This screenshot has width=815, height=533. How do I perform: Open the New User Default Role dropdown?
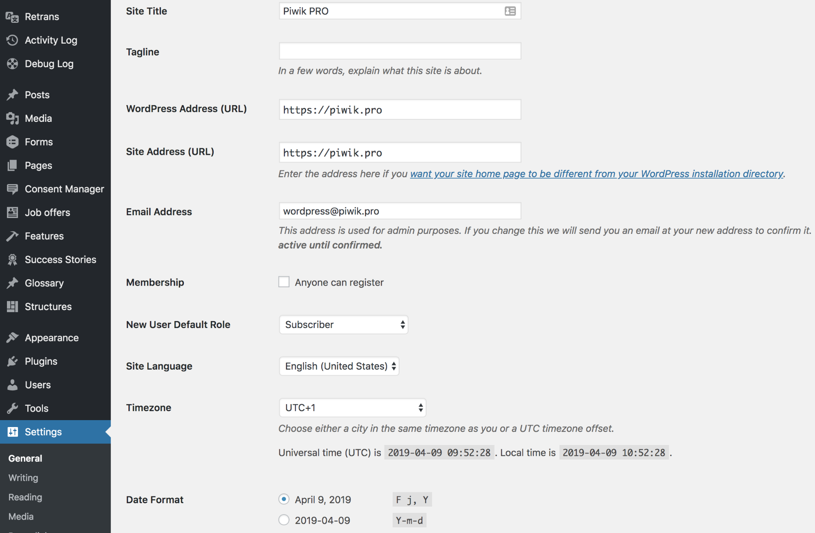pos(343,325)
